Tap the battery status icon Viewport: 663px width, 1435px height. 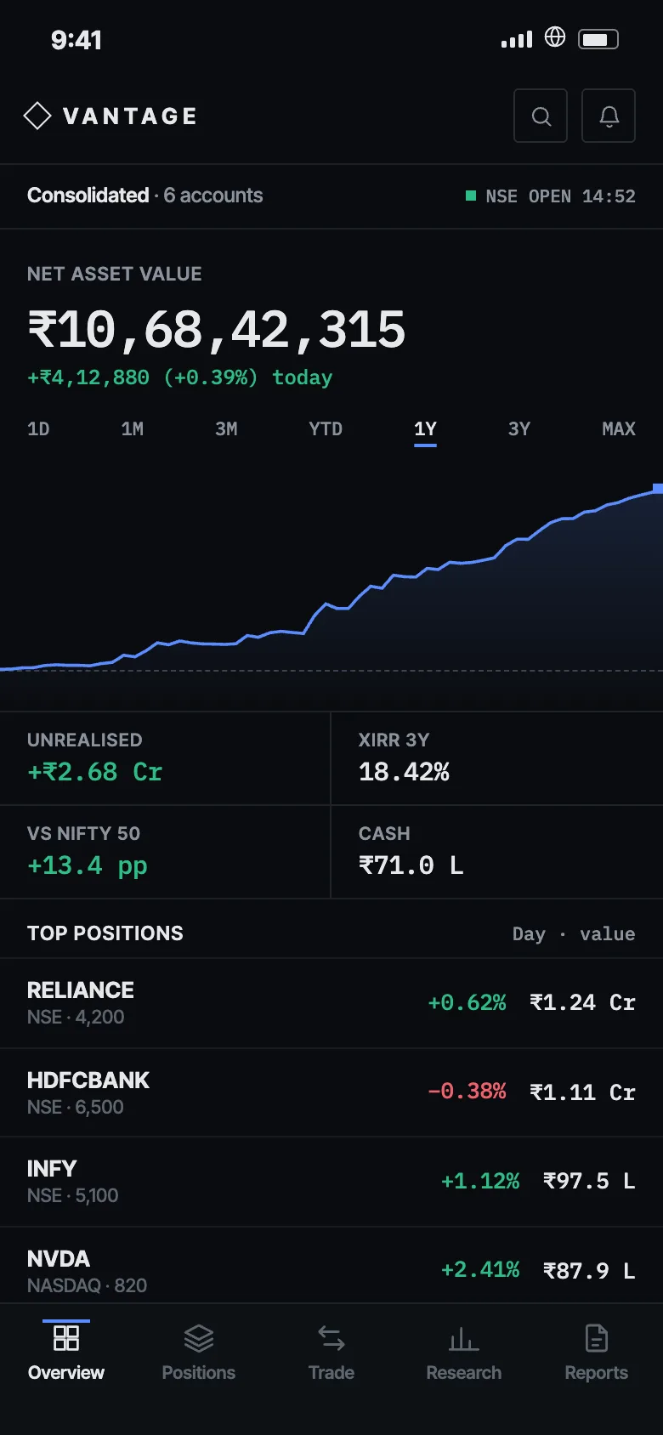[598, 39]
